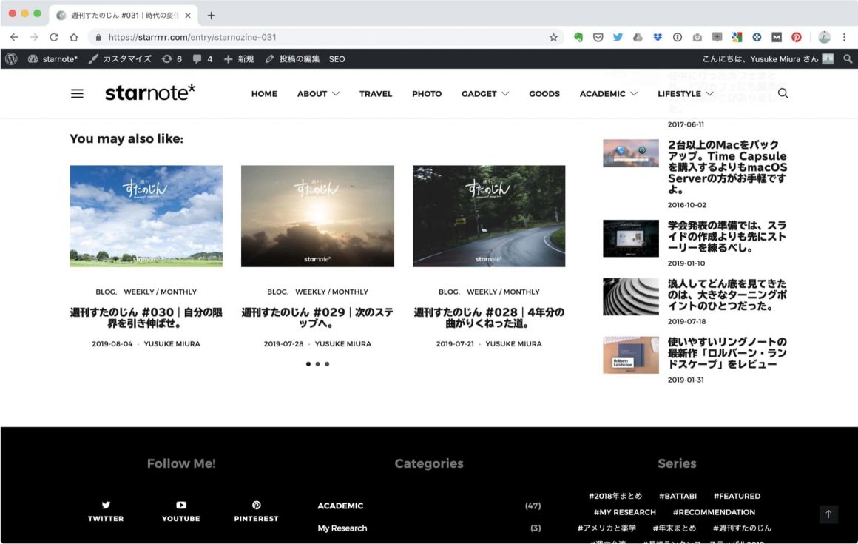Select the first carousel pagination dot
Image resolution: width=858 pixels, height=544 pixels.
(308, 364)
